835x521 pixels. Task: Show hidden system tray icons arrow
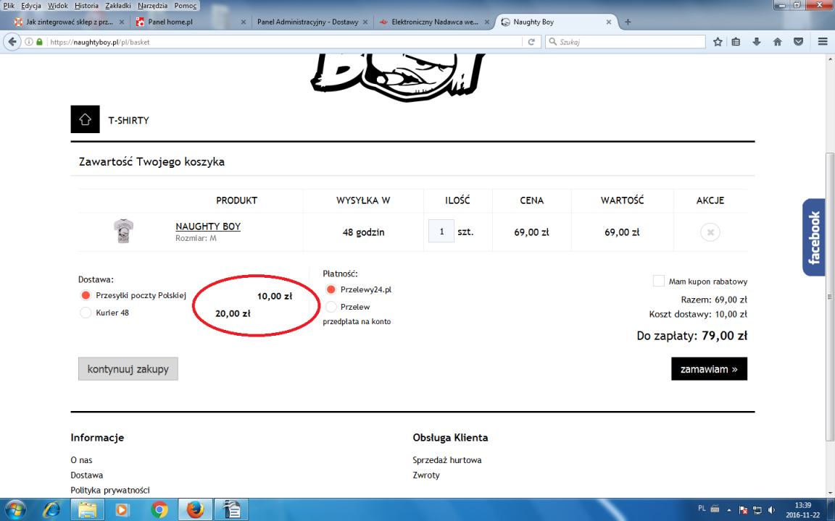(x=729, y=510)
